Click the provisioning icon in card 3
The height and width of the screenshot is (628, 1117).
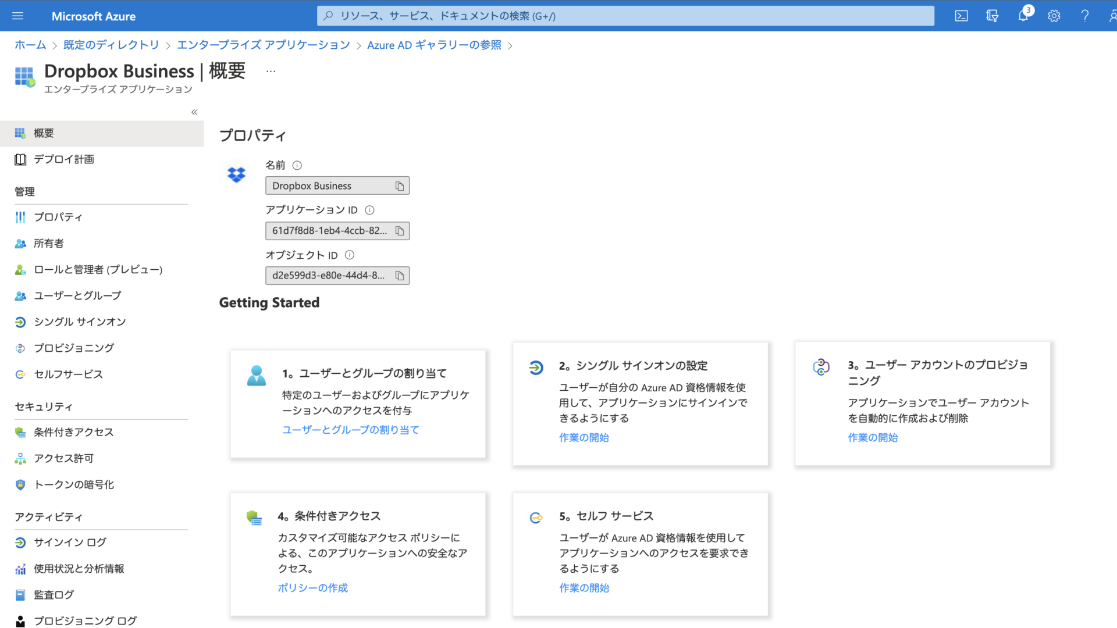click(x=821, y=367)
